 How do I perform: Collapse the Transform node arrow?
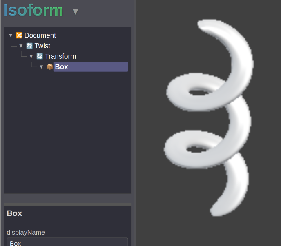click(31, 56)
